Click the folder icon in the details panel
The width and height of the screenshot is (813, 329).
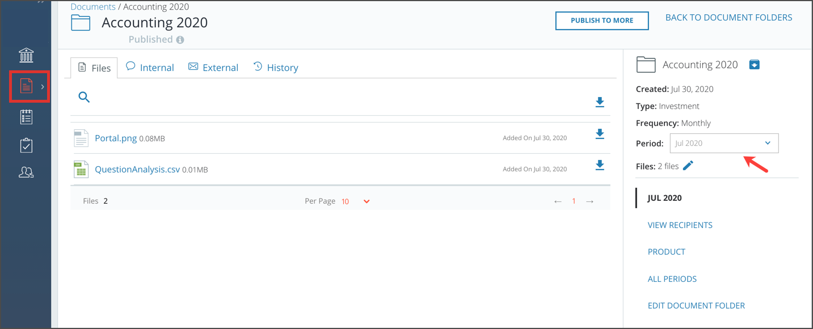tap(646, 64)
